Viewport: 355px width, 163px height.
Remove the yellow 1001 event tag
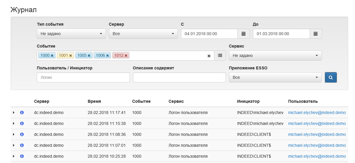[70, 56]
